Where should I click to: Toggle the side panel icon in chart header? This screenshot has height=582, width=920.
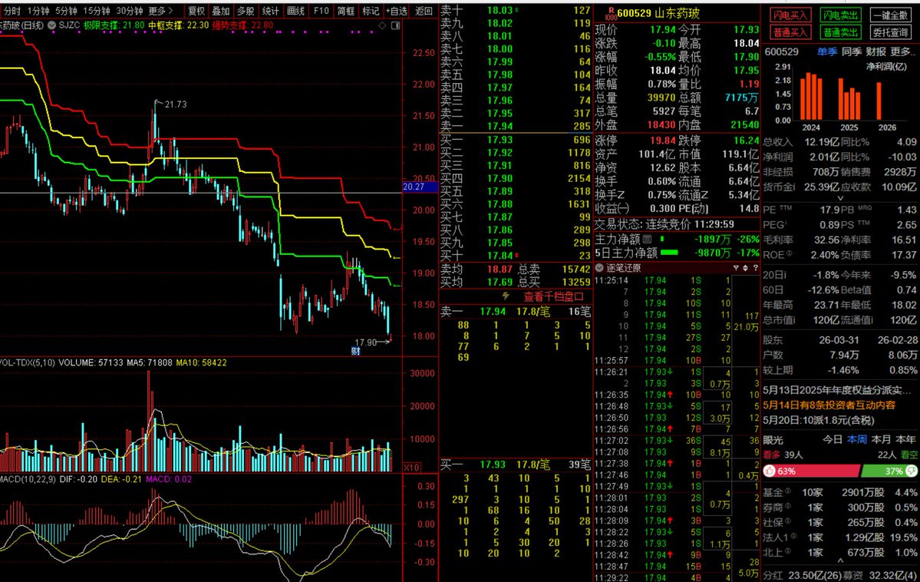(395, 25)
